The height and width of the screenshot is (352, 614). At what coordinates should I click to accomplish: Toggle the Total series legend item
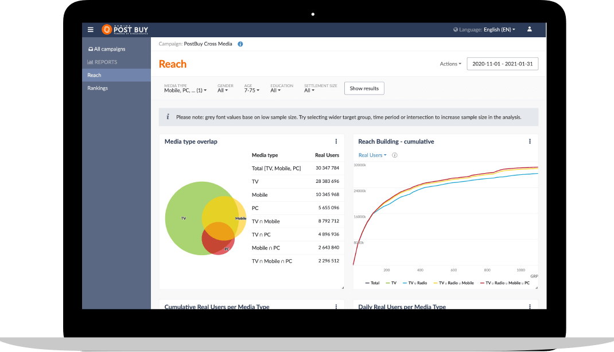click(x=372, y=283)
